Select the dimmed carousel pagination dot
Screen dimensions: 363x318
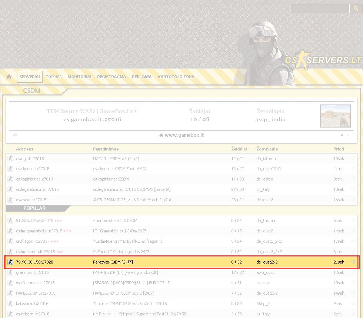tap(348, 135)
